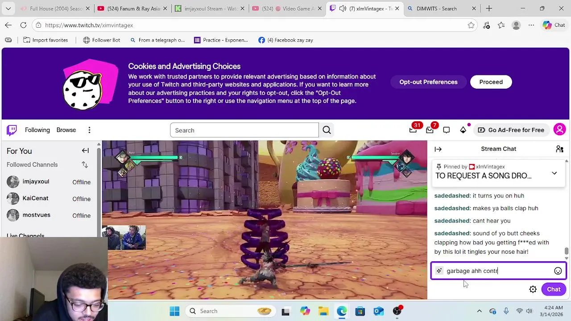This screenshot has width=571, height=321.
Task: Open volume control in system tray
Action: click(x=529, y=311)
